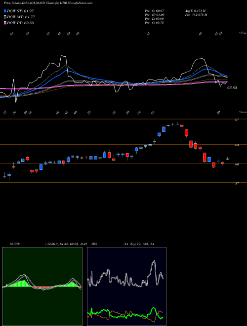Screen dimensions: 247x326
Task: Click the 67 price axis label
Action: 237,120
